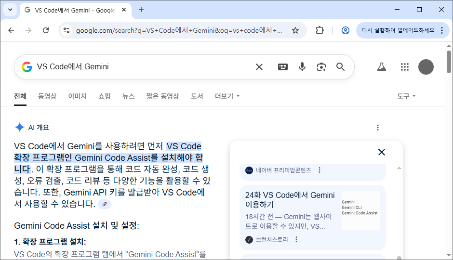453x260 pixels.
Task: Switch to the '짧은 동영상' tab
Action: [163, 96]
